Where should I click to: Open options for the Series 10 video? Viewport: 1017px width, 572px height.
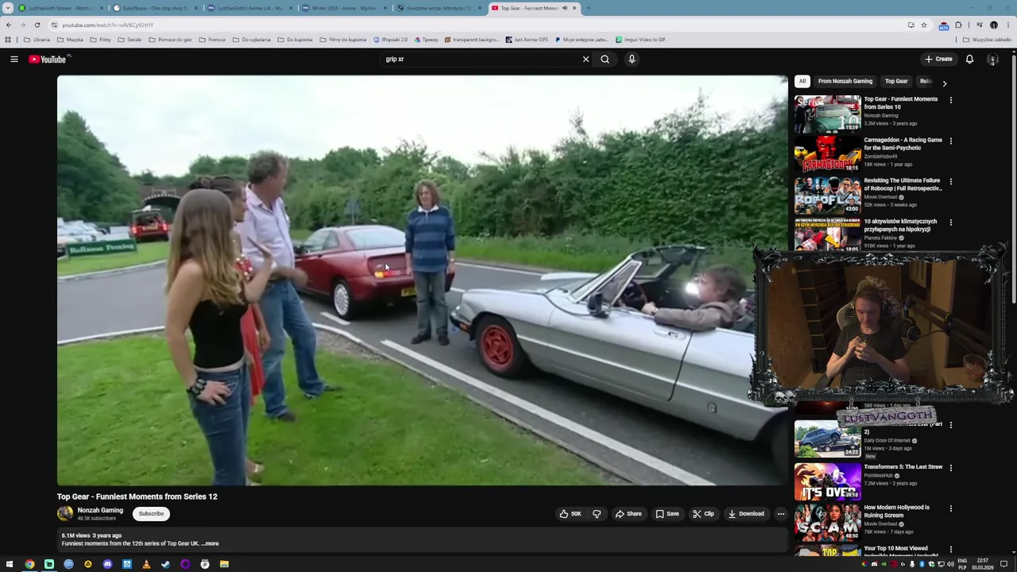coord(950,100)
